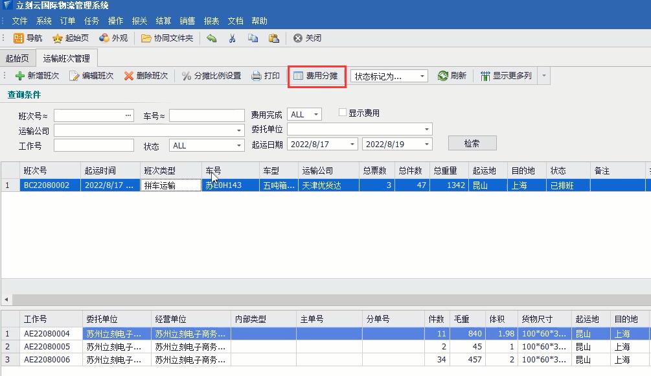Open the 费用完成 ALL dropdown
Image resolution: width=651 pixels, height=376 pixels.
point(316,115)
